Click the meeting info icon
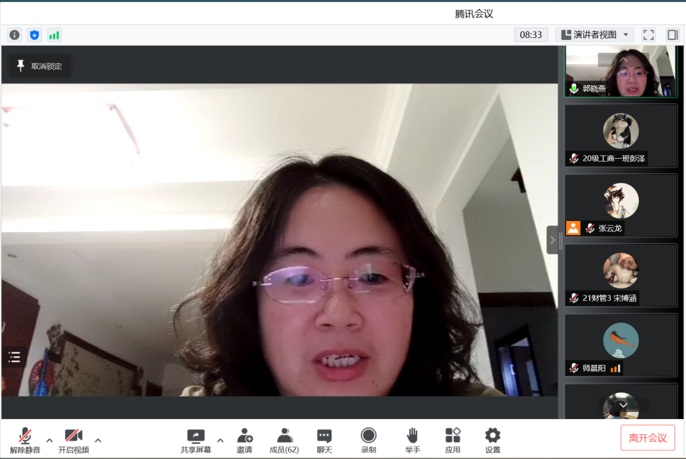The height and width of the screenshot is (459, 686). click(x=15, y=35)
